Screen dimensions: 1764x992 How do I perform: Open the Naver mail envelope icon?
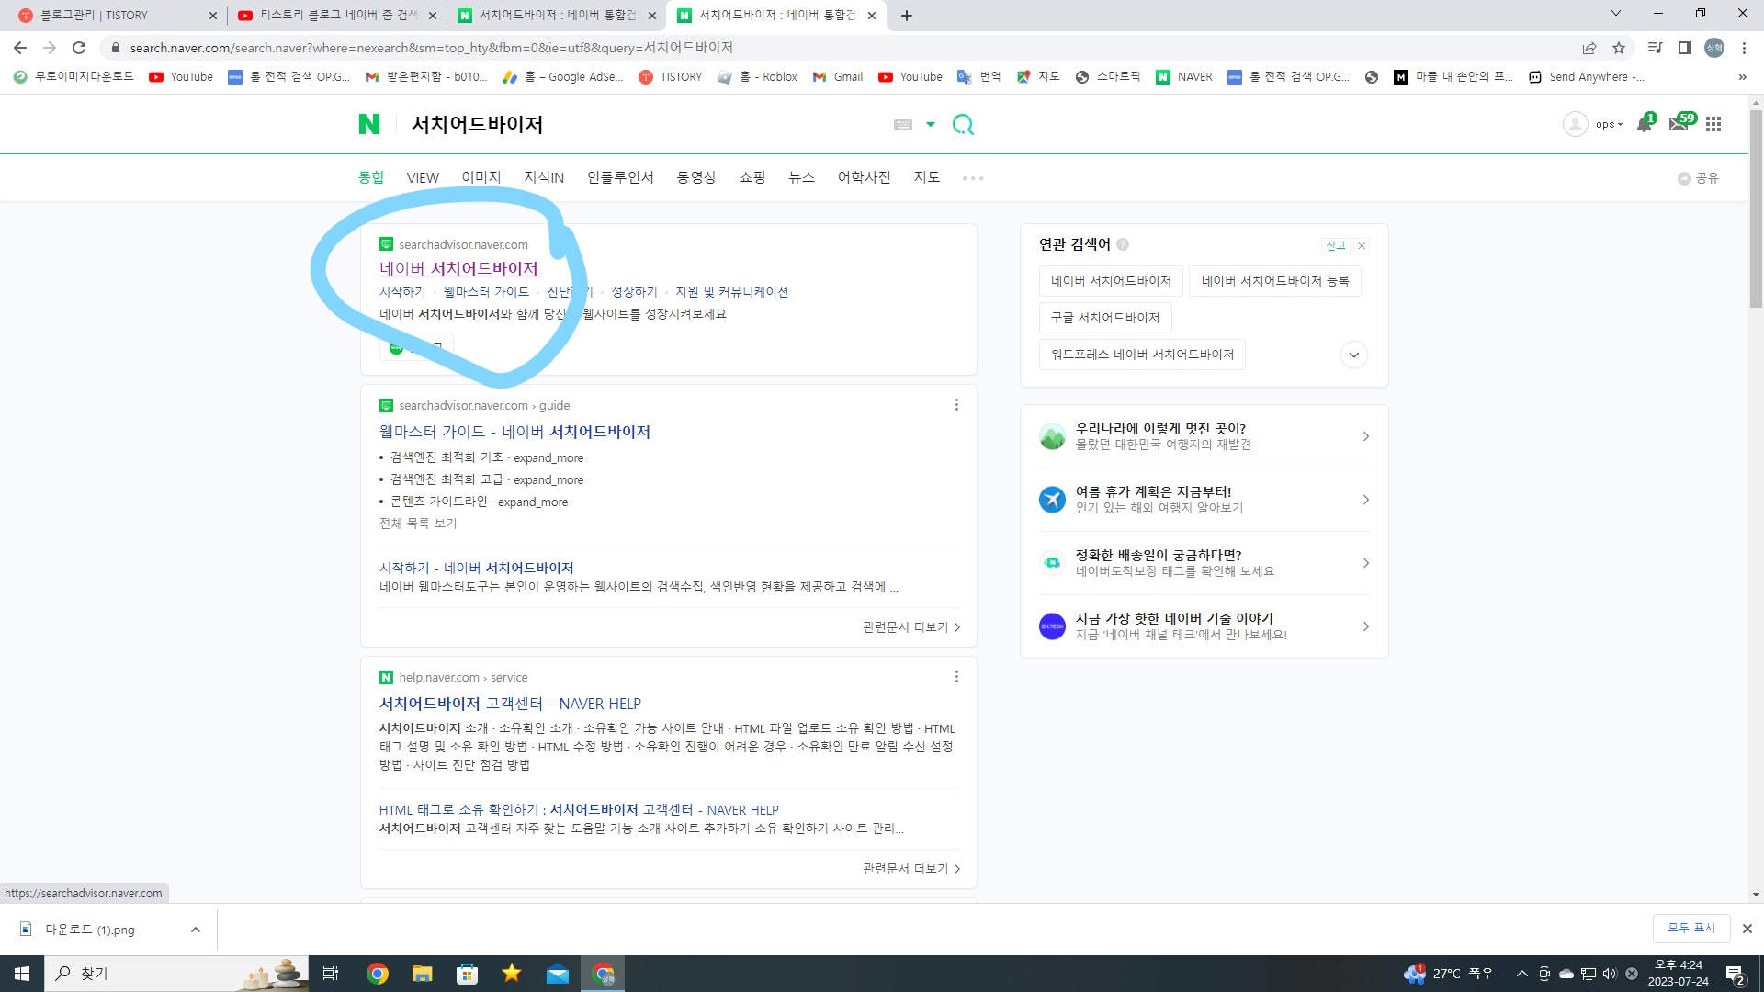[1679, 124]
